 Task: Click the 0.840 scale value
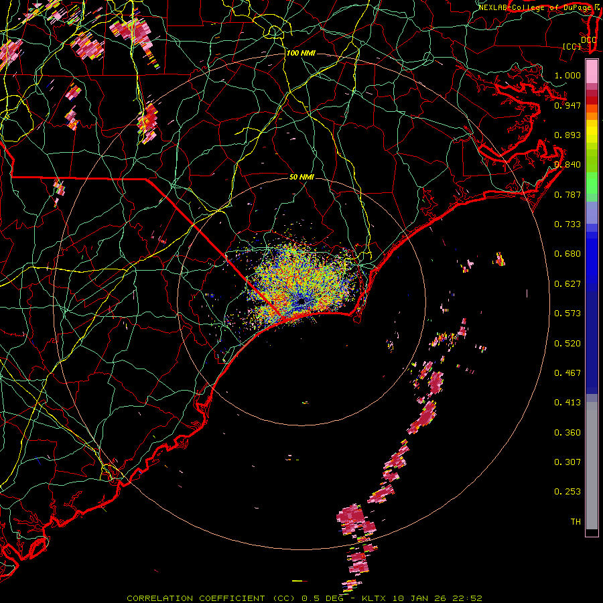coord(567,165)
